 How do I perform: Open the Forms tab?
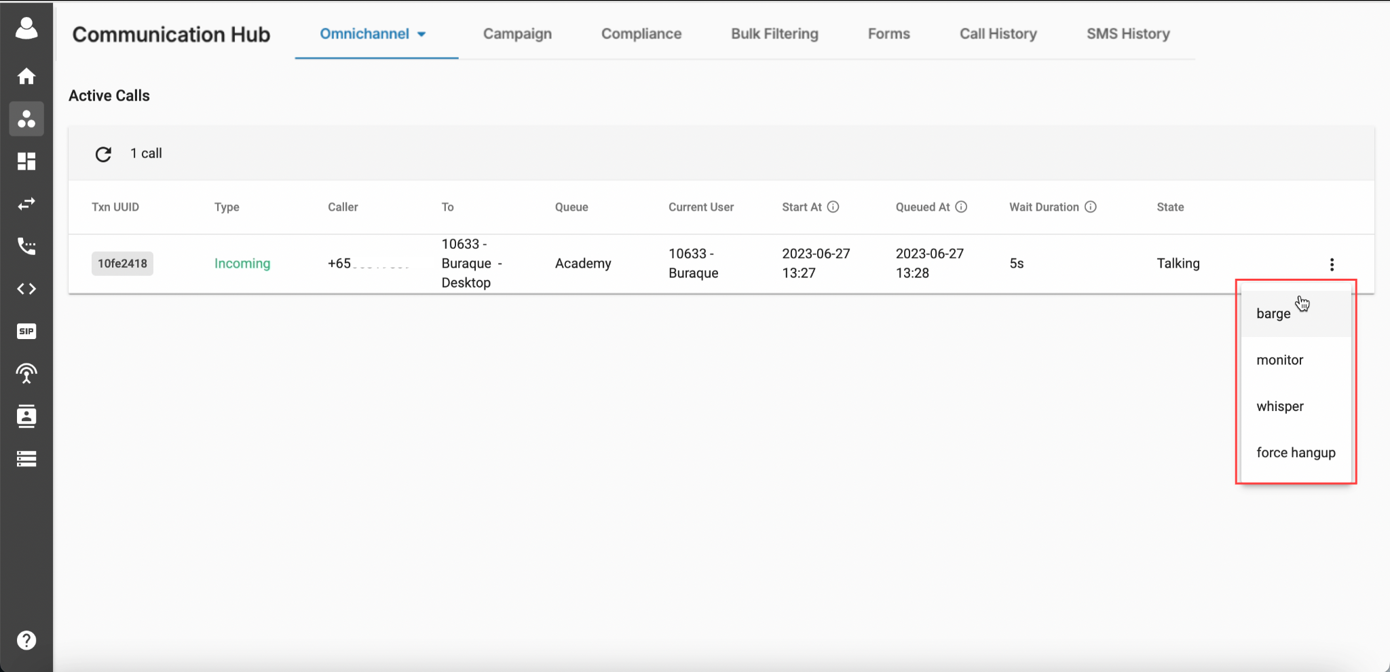coord(888,34)
